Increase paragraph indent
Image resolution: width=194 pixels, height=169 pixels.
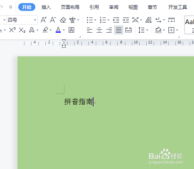coord(126,20)
